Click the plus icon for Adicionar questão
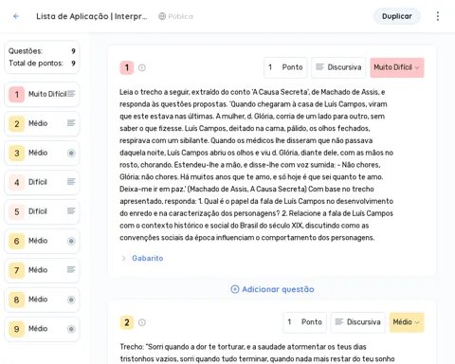This screenshot has height=364, width=455. tap(235, 289)
